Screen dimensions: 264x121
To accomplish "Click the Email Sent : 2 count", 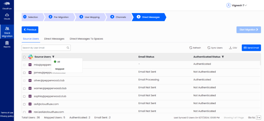I will [103, 117].
